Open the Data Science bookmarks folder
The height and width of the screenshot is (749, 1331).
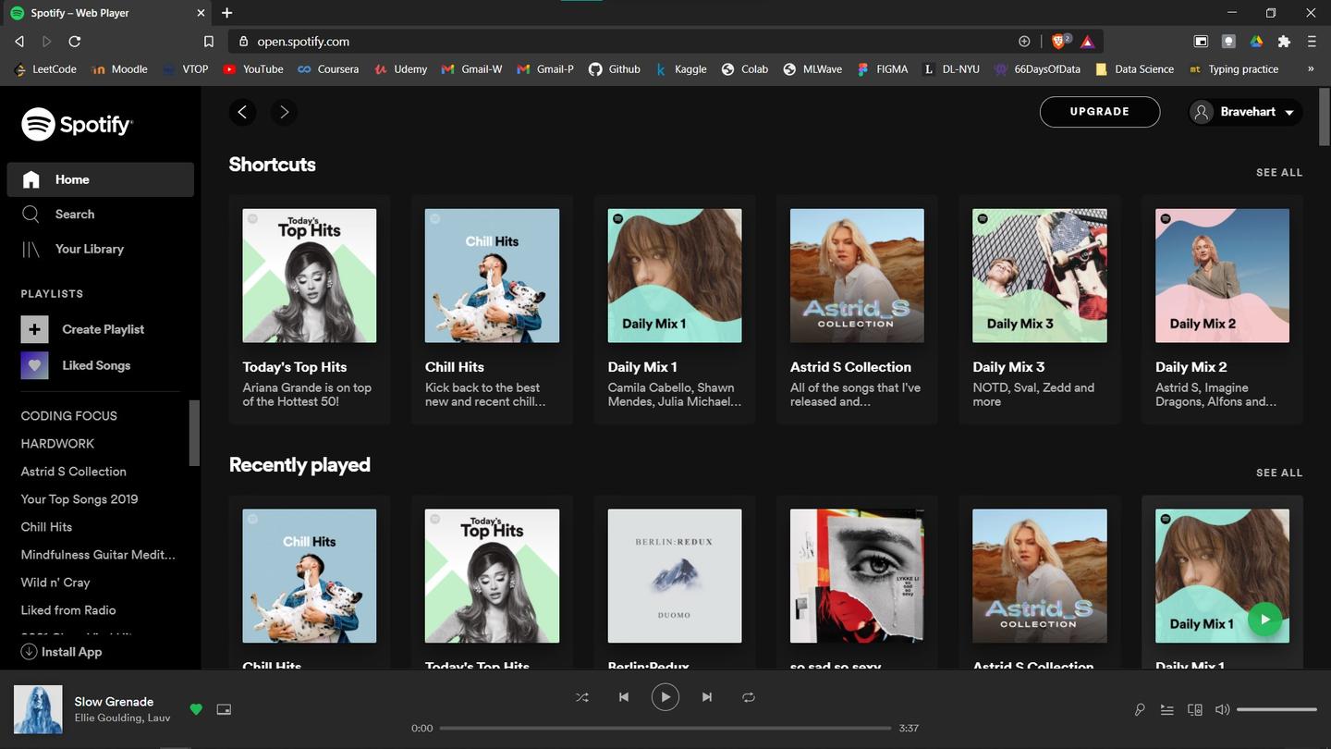coord(1134,69)
